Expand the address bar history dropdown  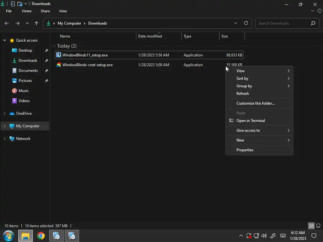(236, 23)
